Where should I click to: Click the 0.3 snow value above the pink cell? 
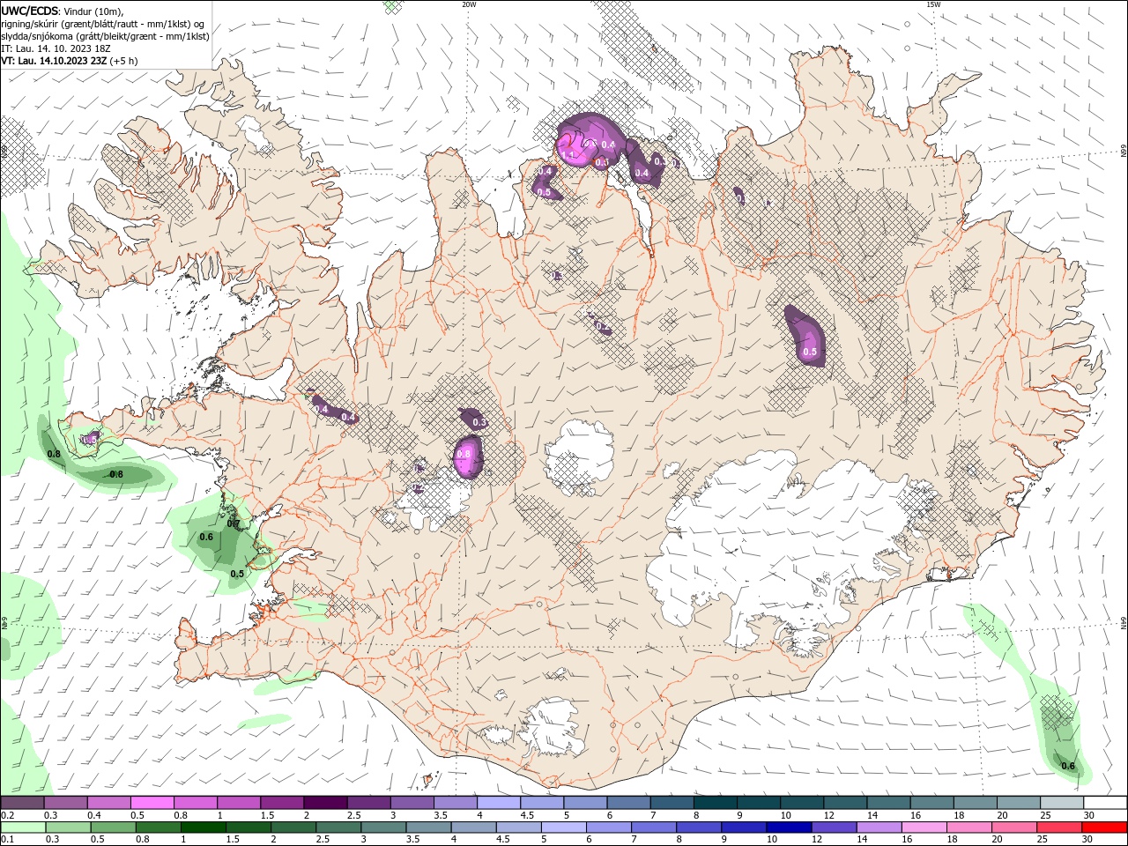point(479,423)
